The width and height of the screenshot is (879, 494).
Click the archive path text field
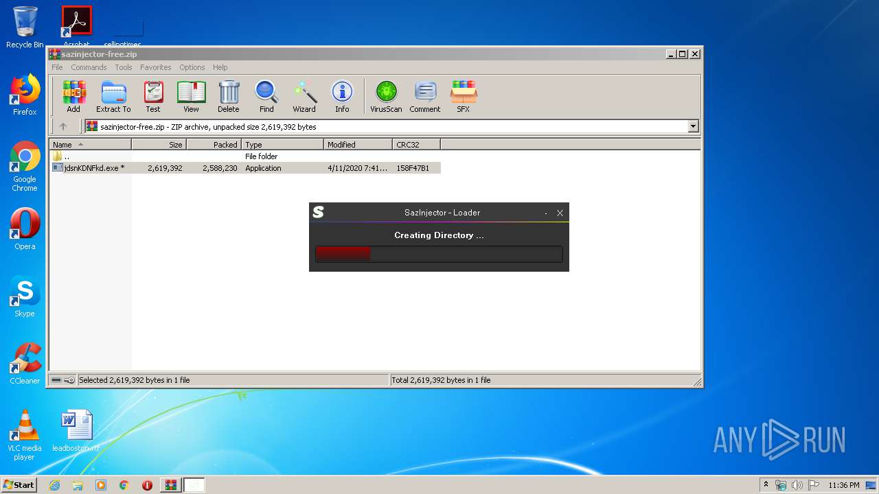pyautogui.click(x=386, y=126)
